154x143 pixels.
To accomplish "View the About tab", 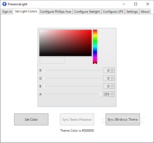I will tap(145, 12).
